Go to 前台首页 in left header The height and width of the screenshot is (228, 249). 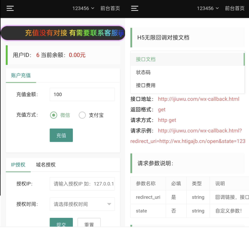pyautogui.click(x=110, y=9)
